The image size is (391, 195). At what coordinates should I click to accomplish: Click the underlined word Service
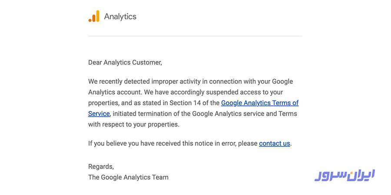[99, 114]
